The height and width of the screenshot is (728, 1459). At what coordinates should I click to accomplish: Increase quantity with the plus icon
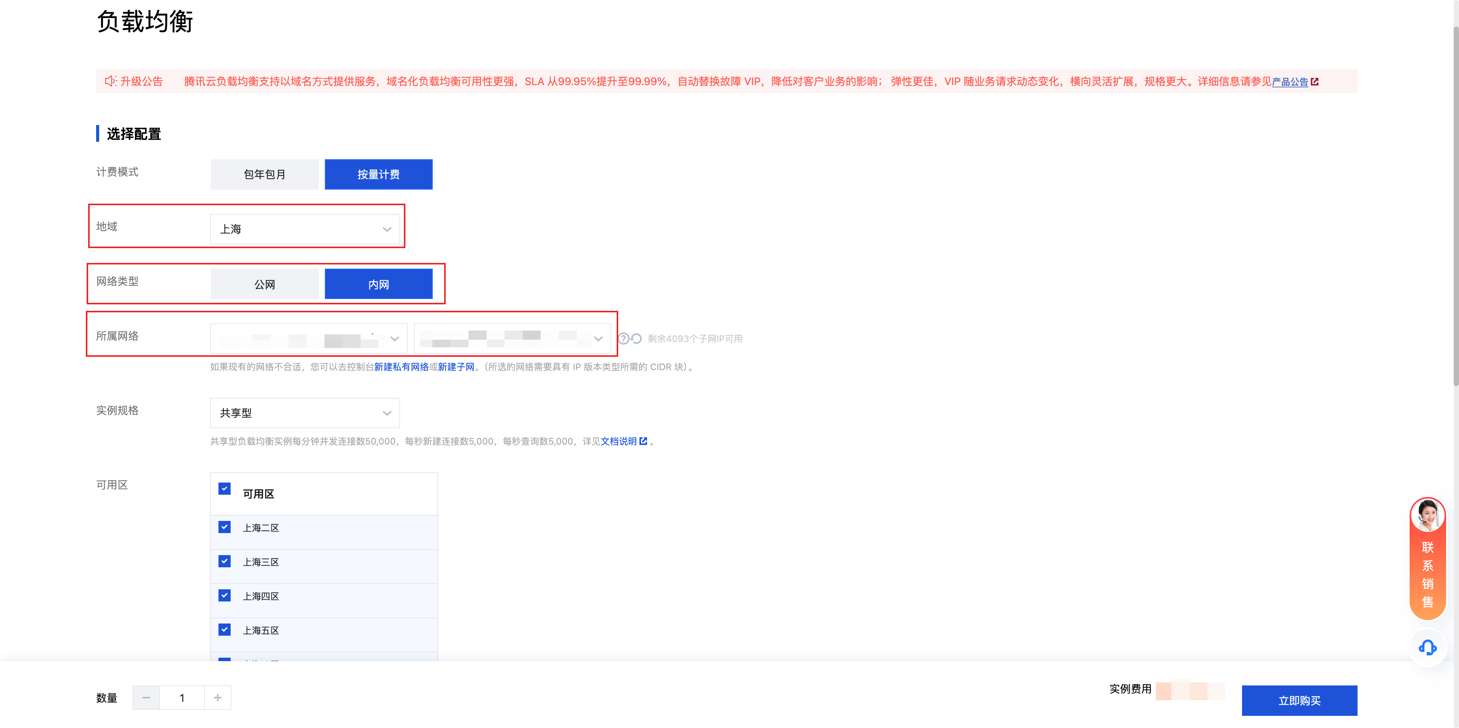tap(217, 697)
